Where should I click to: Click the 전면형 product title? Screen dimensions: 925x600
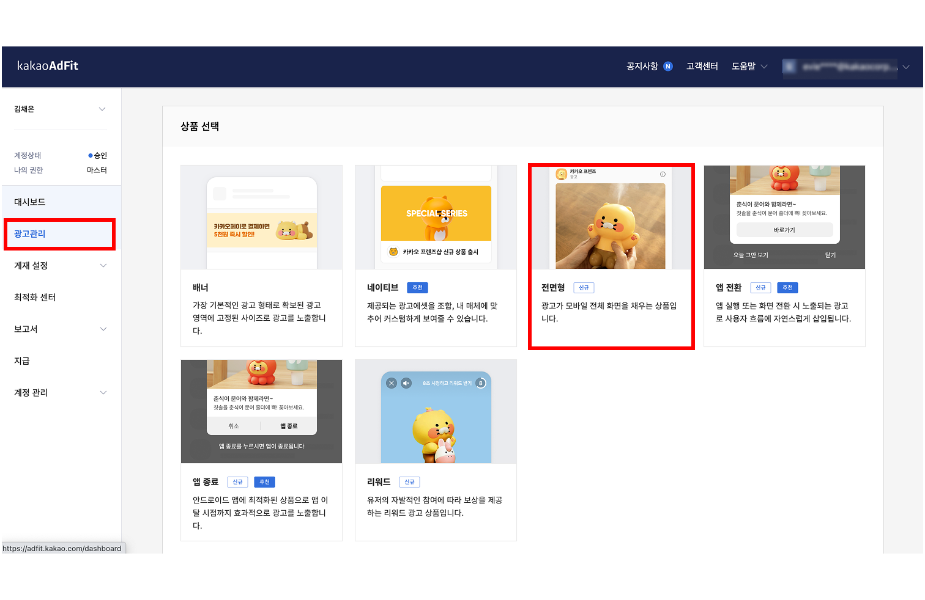point(553,287)
